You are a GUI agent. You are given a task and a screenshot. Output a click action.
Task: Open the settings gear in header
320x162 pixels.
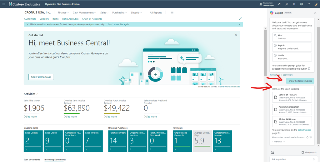[302, 4]
